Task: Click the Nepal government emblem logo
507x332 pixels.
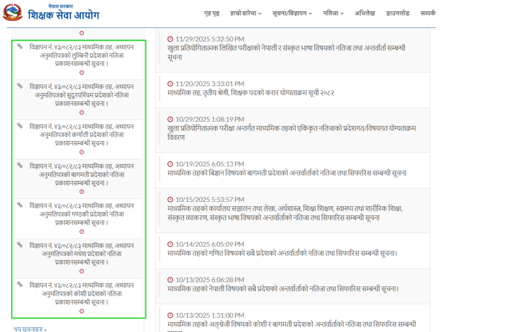Action: pos(12,12)
